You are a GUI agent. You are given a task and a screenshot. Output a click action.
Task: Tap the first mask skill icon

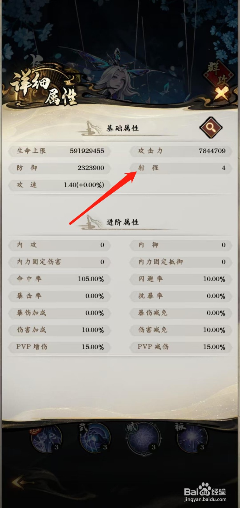[x=46, y=439]
